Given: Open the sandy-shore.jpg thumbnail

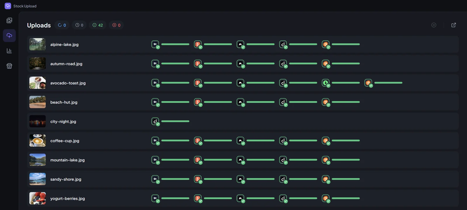Looking at the screenshot, I should point(38,179).
